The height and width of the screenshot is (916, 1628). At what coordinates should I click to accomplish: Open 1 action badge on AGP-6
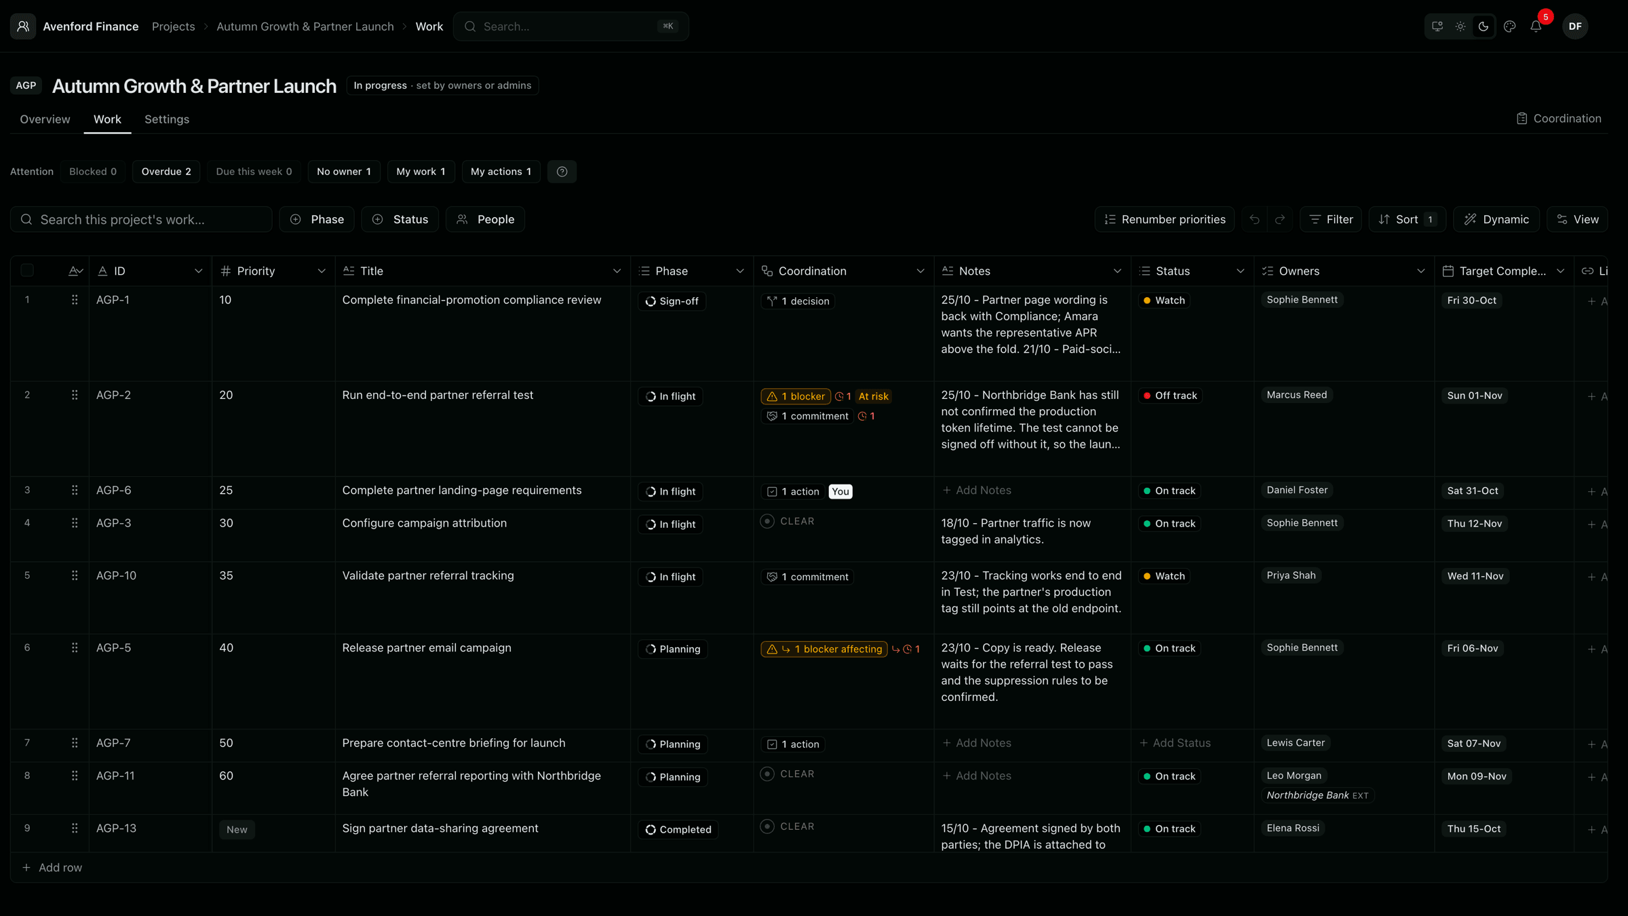[792, 491]
